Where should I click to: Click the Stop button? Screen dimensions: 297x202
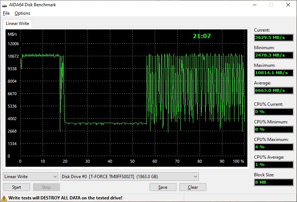point(46,187)
